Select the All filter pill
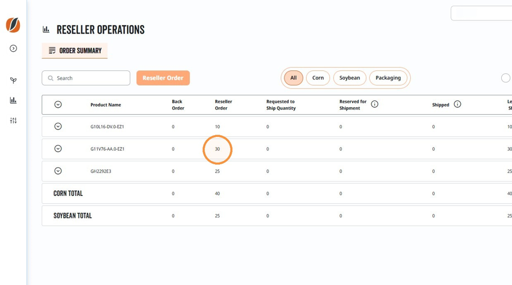Image resolution: width=512 pixels, height=285 pixels. click(x=294, y=78)
